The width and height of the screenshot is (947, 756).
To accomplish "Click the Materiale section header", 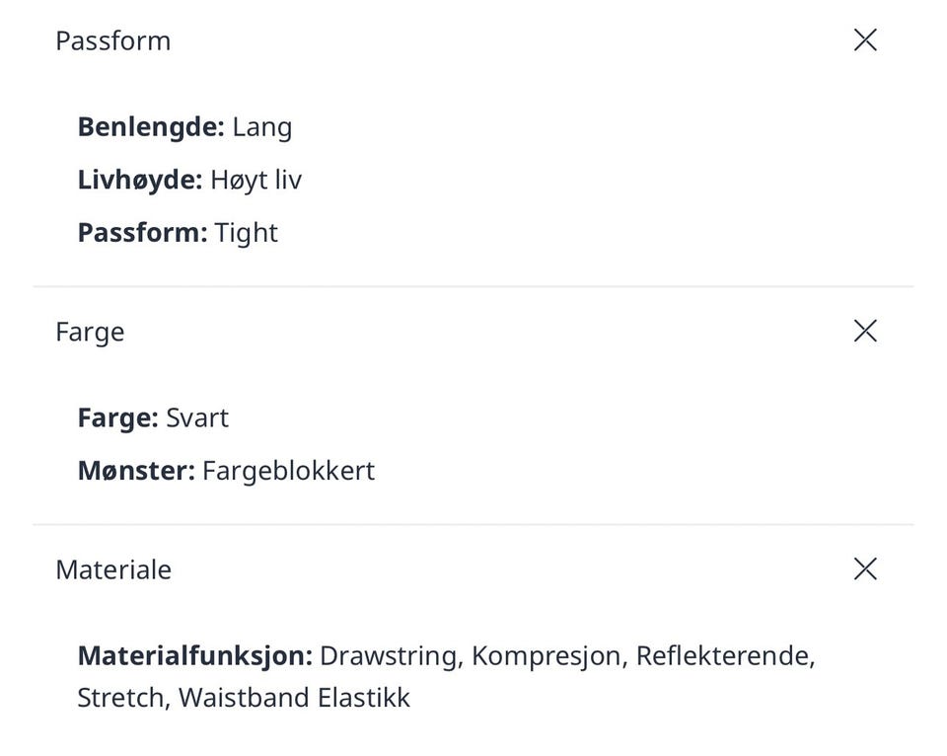I will pos(113,569).
